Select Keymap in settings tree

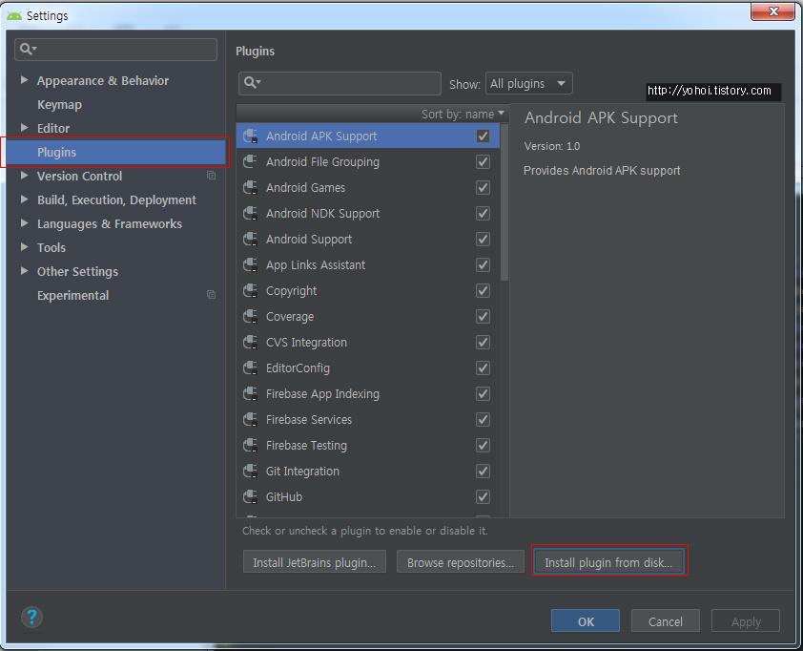(59, 105)
